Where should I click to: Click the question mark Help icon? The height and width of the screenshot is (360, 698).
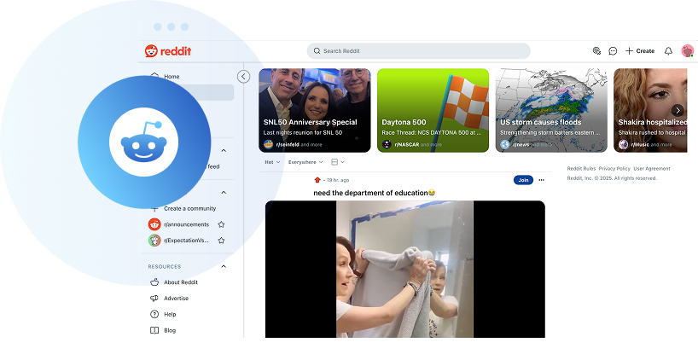pos(154,314)
